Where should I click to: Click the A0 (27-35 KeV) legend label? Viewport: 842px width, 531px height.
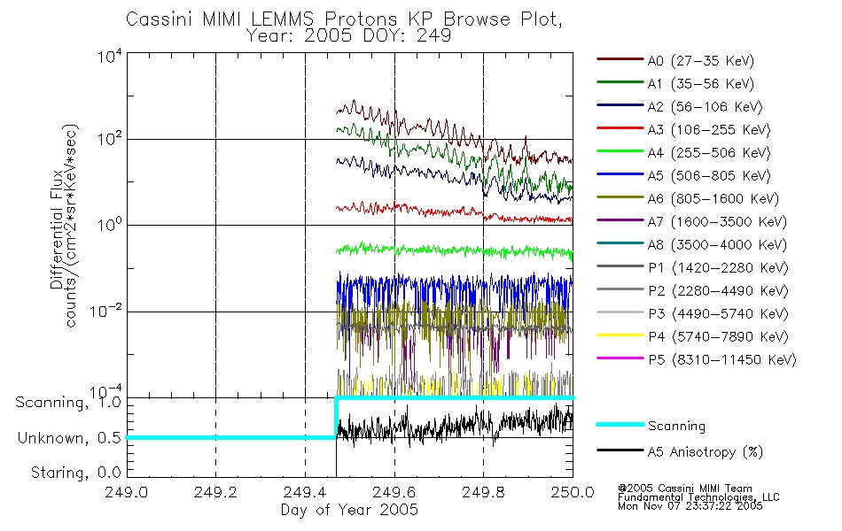coord(700,60)
